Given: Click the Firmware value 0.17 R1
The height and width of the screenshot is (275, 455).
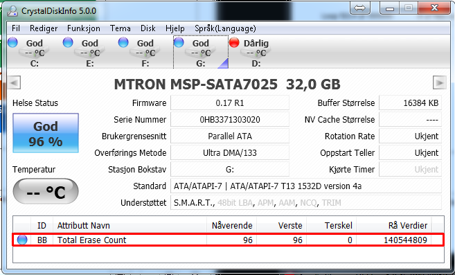Looking at the screenshot, I should tap(230, 103).
